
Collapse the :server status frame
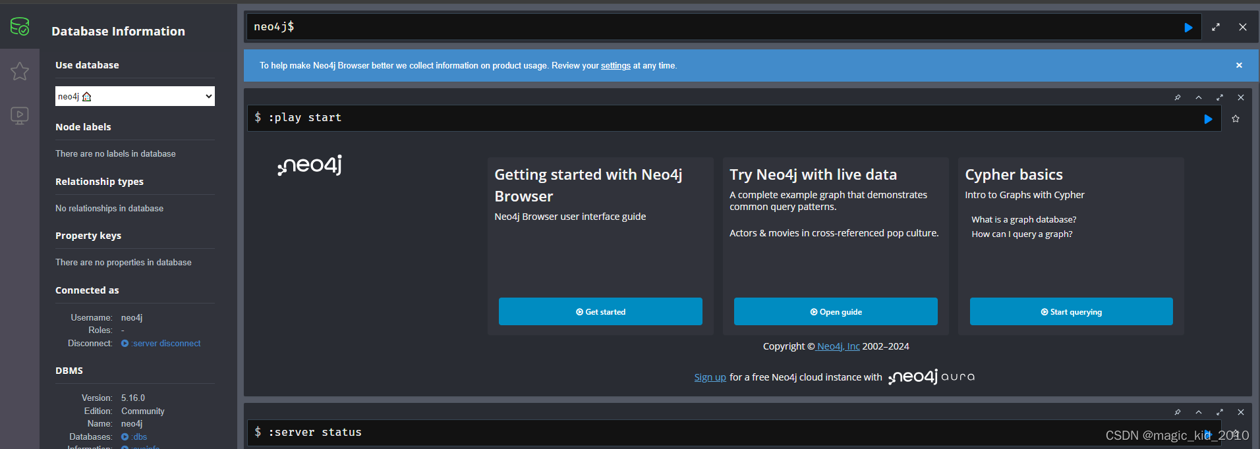[x=1199, y=412]
